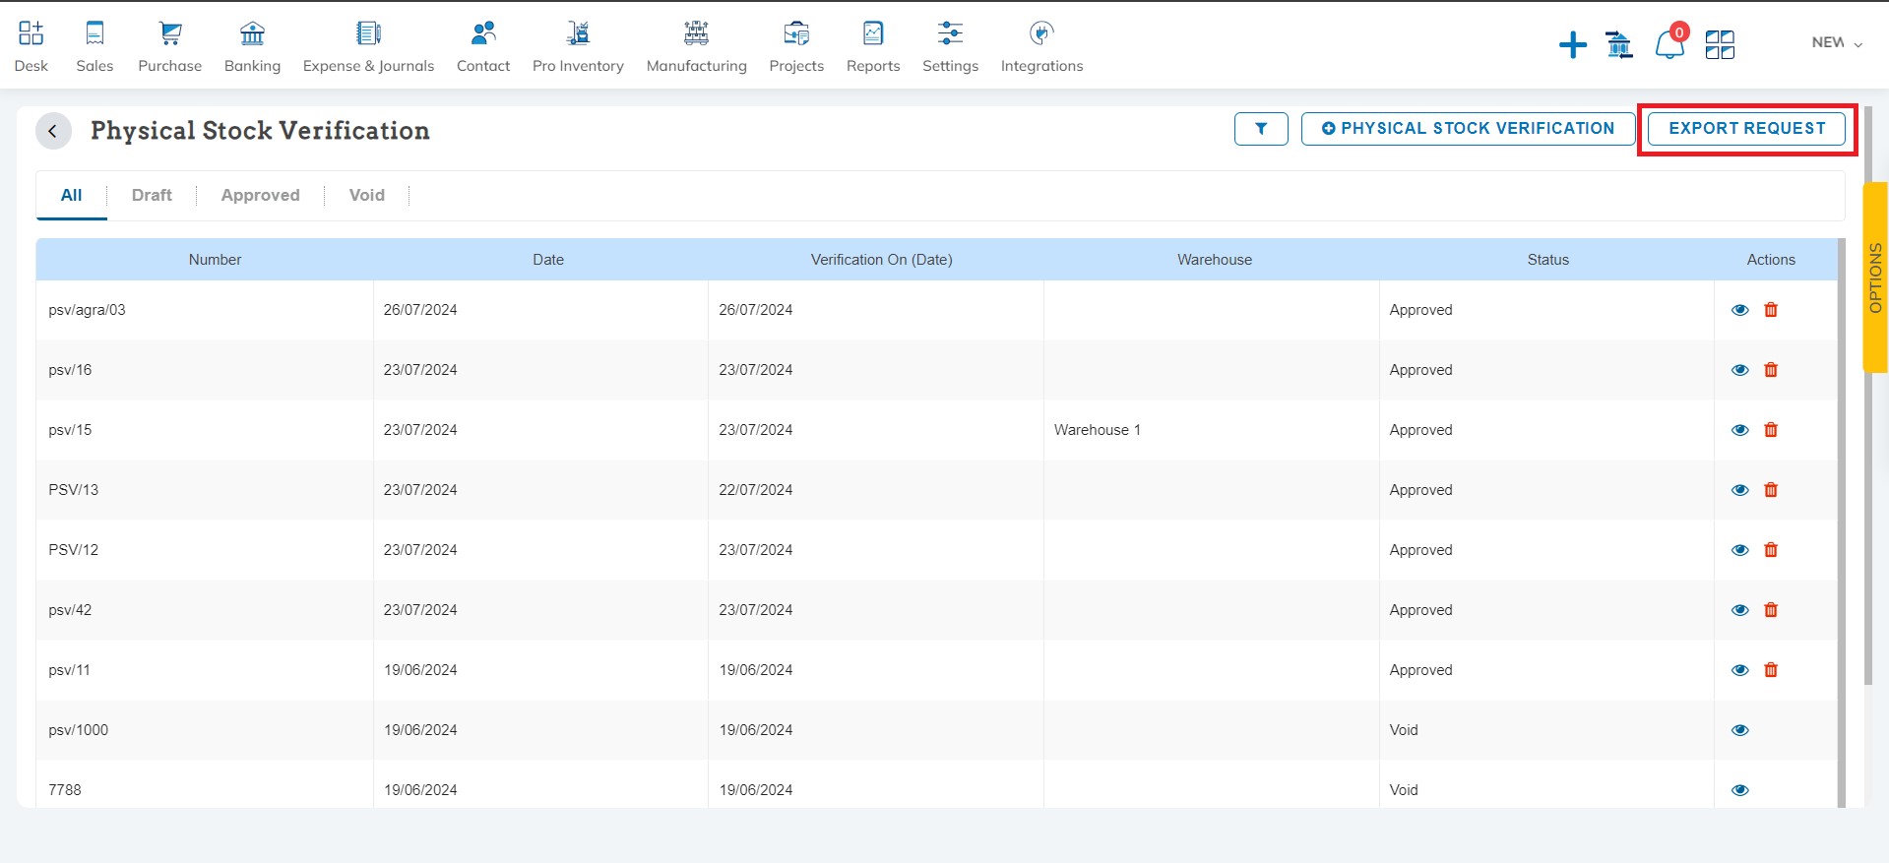The width and height of the screenshot is (1889, 863).
Task: Open the Manufacturing module
Action: pyautogui.click(x=697, y=46)
